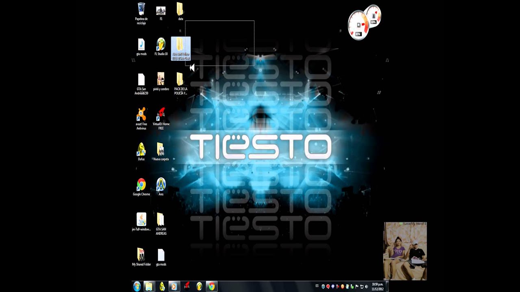Open the pinki y cerebro image

tap(161, 82)
